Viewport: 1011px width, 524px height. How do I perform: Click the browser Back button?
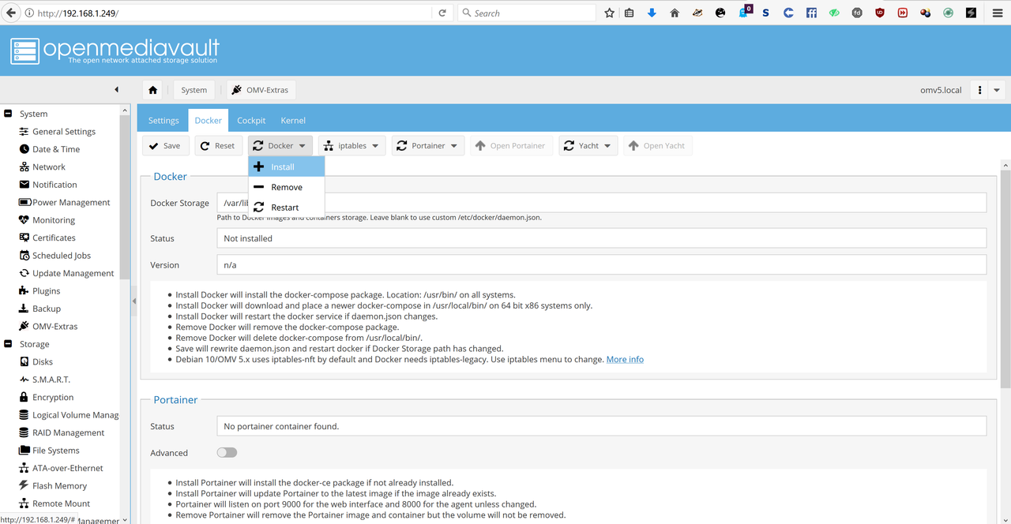pyautogui.click(x=11, y=13)
